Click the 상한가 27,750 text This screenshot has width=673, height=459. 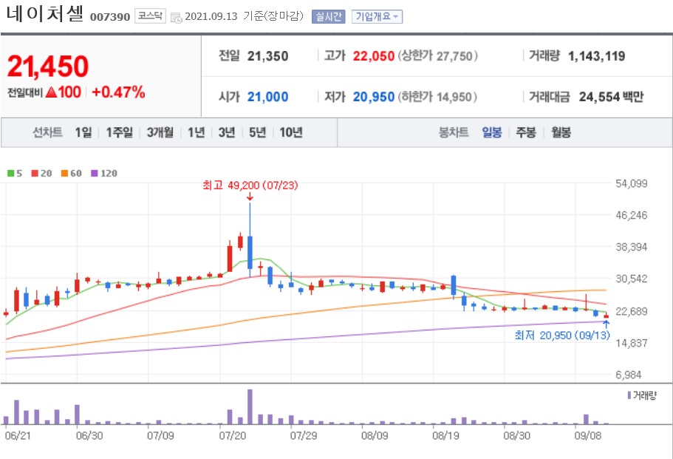(x=437, y=56)
